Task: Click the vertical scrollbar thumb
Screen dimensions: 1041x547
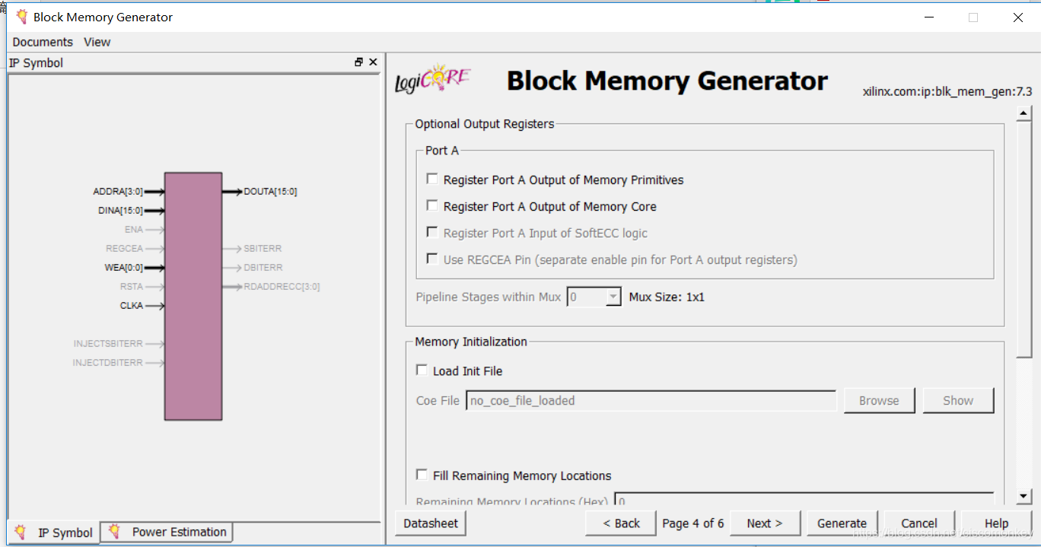Action: click(1023, 239)
